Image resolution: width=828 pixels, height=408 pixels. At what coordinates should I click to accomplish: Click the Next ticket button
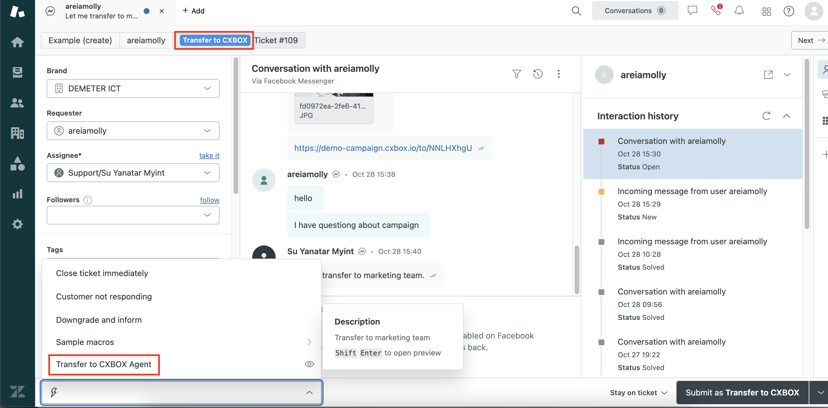click(x=810, y=40)
